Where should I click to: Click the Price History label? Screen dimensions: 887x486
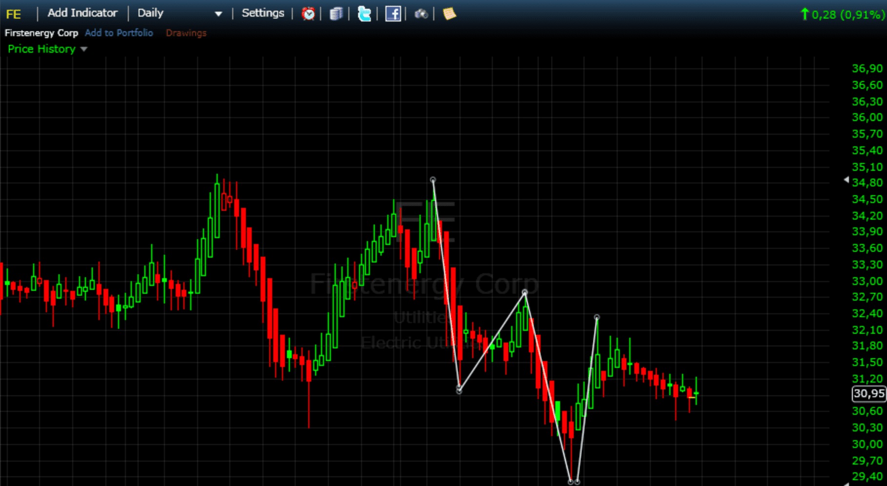pos(41,49)
